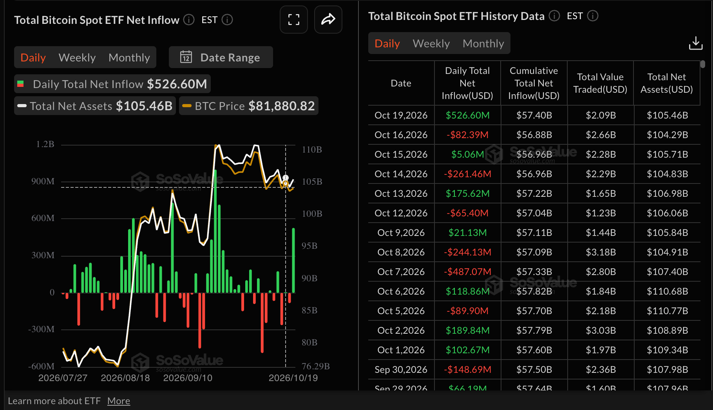Open the More link about ETF
This screenshot has height=410, width=713.
(x=119, y=401)
